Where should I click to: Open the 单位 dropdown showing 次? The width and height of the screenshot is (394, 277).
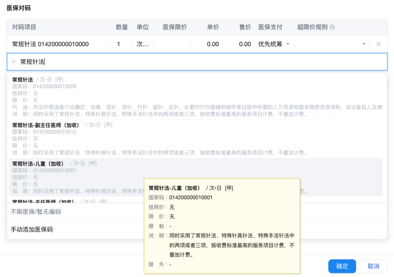click(143, 44)
